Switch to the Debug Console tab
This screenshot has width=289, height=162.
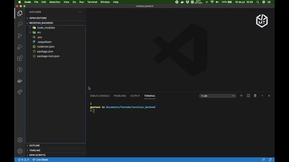click(99, 96)
